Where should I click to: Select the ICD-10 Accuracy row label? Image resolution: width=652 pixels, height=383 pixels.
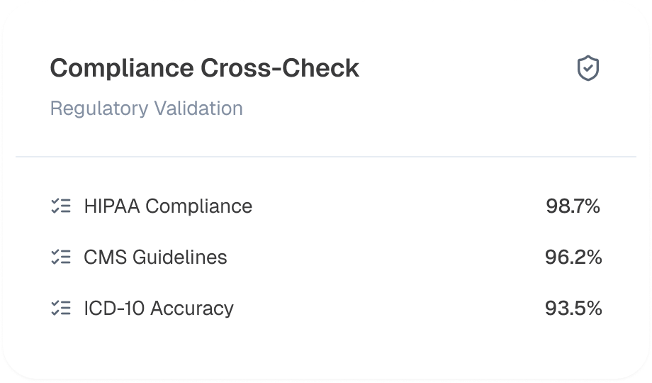tap(159, 308)
